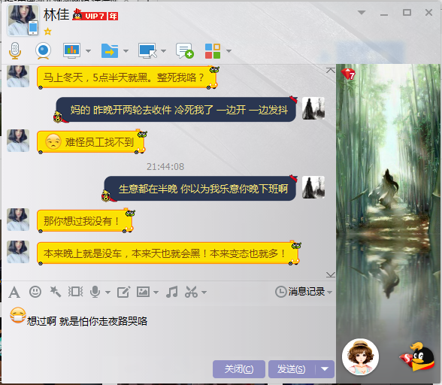The height and width of the screenshot is (385, 442).
Task: Expand voice message dropdown arrow
Action: pyautogui.click(x=107, y=293)
